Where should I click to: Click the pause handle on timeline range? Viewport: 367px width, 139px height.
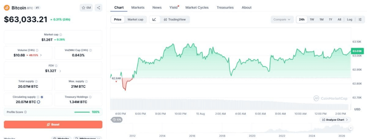click(x=351, y=128)
